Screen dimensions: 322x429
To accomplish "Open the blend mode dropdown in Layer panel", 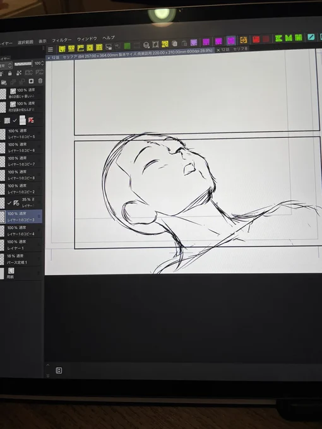I will click(x=6, y=66).
